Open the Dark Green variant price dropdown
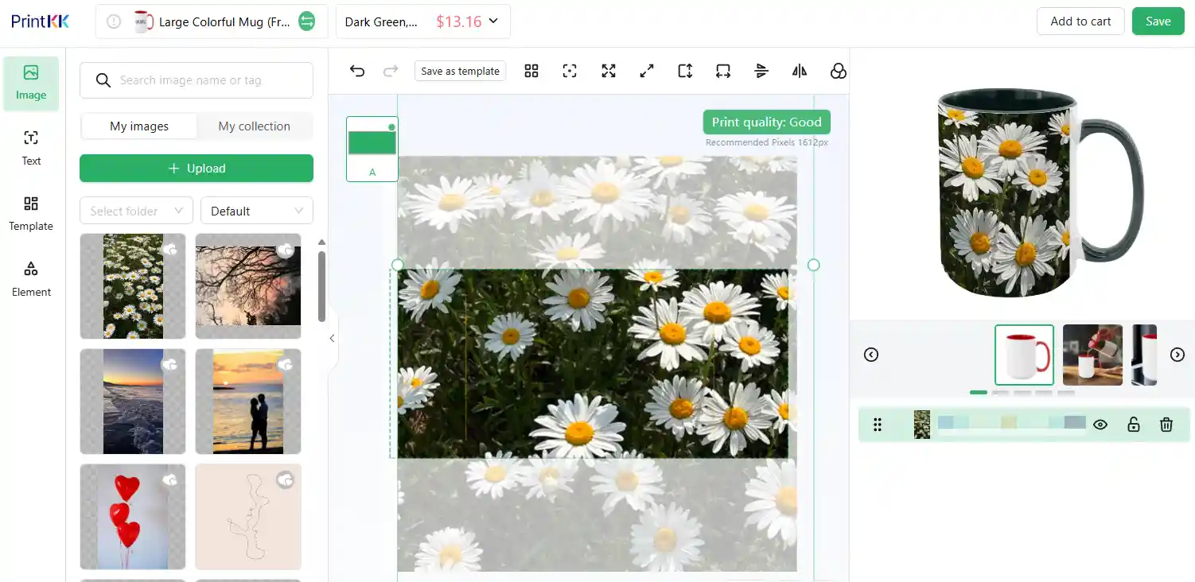 coord(423,21)
